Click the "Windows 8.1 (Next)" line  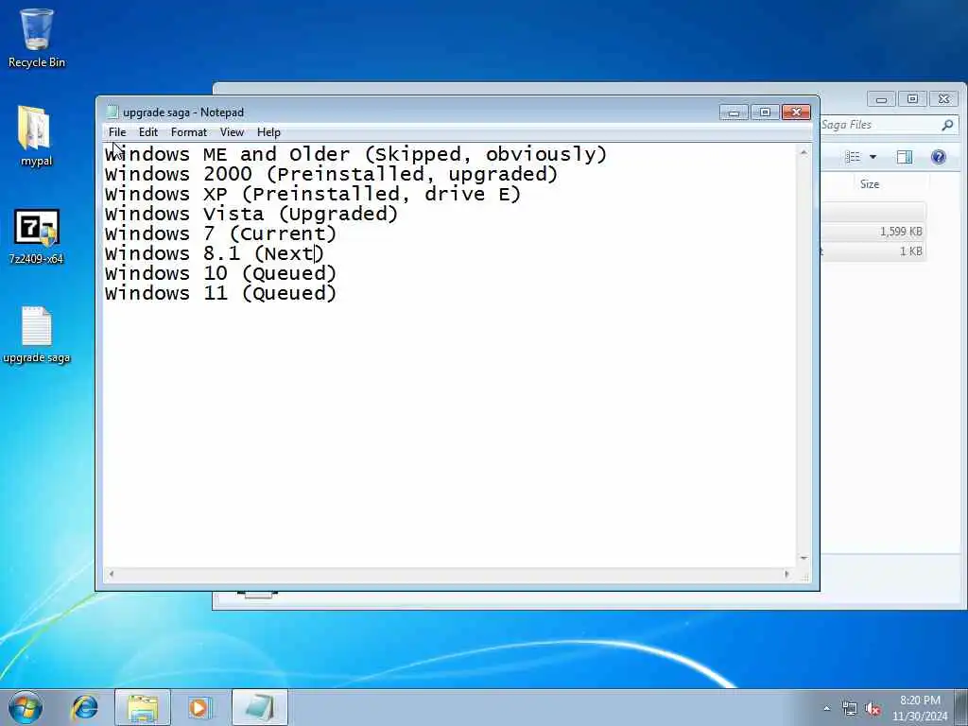point(215,253)
